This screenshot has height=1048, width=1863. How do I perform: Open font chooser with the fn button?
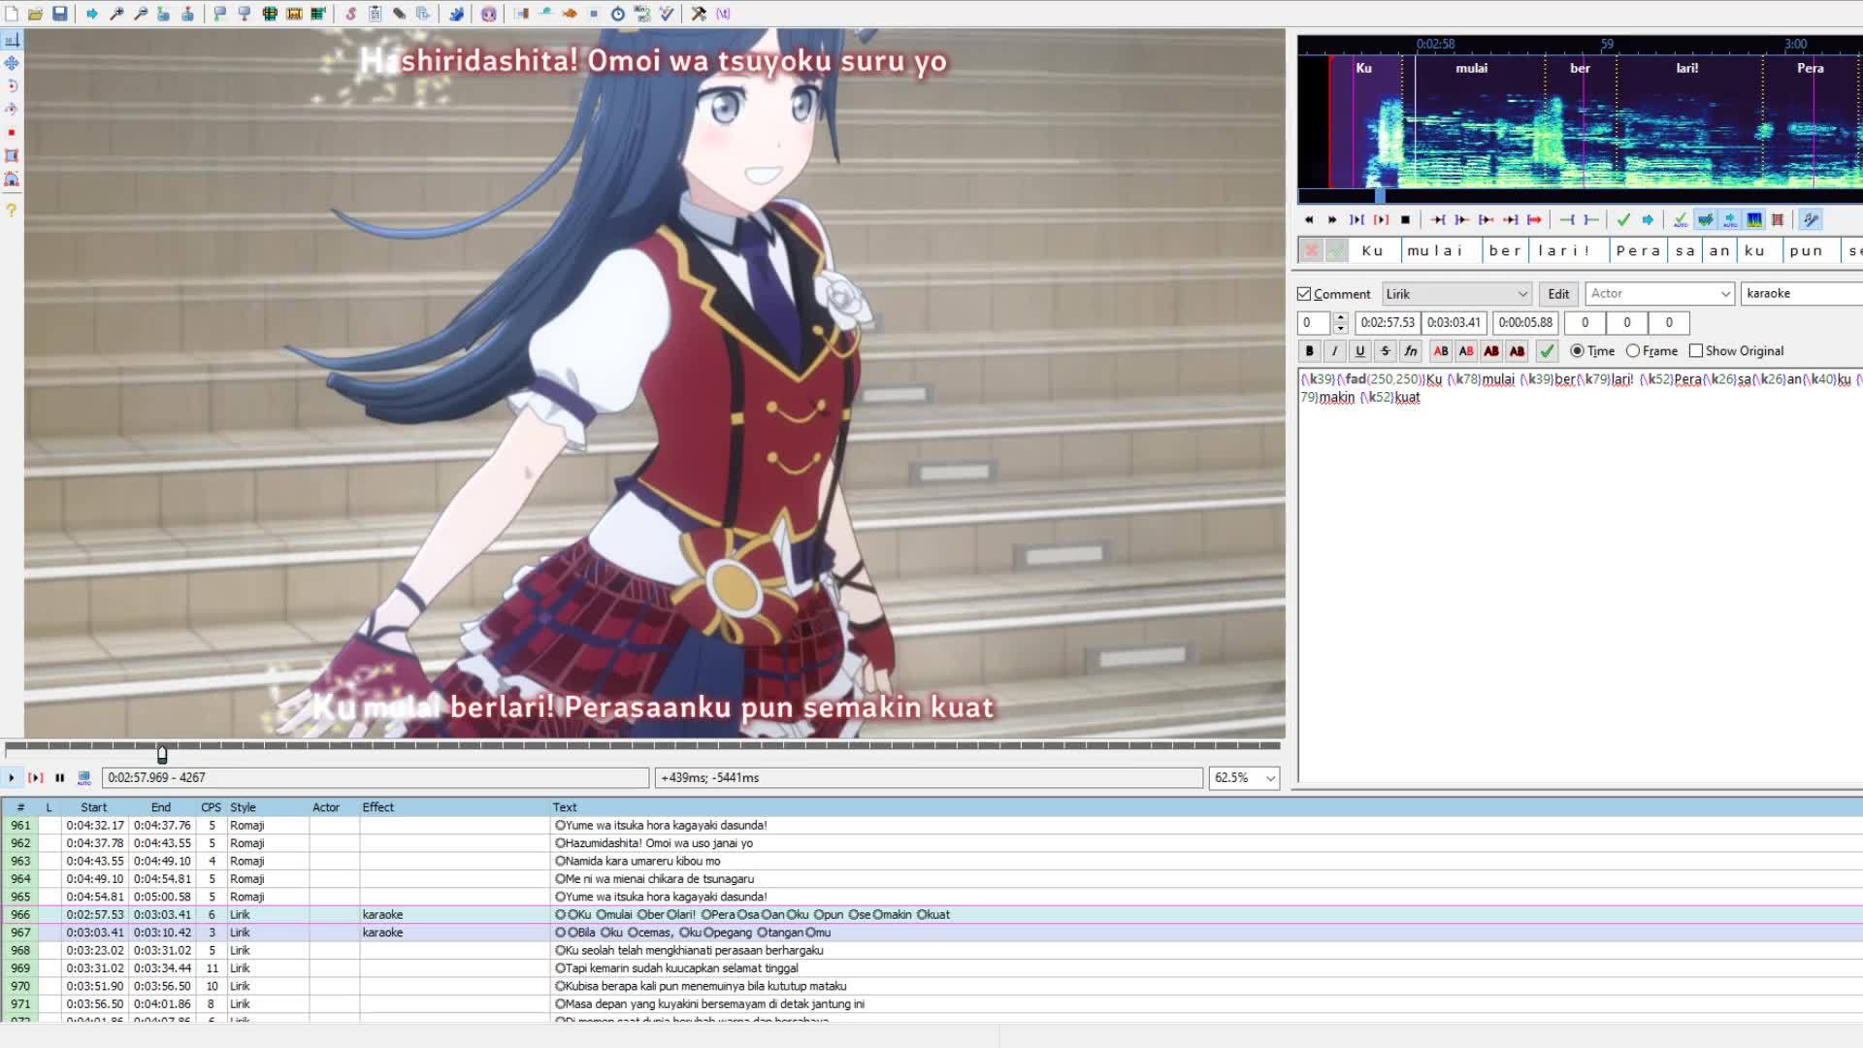tap(1410, 351)
